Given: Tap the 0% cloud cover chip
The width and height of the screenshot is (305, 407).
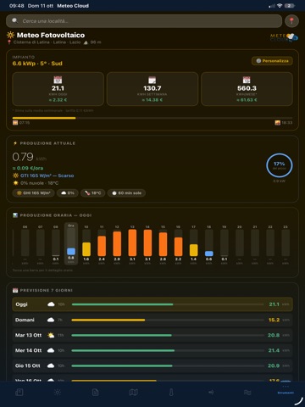Looking at the screenshot, I should point(68,193).
